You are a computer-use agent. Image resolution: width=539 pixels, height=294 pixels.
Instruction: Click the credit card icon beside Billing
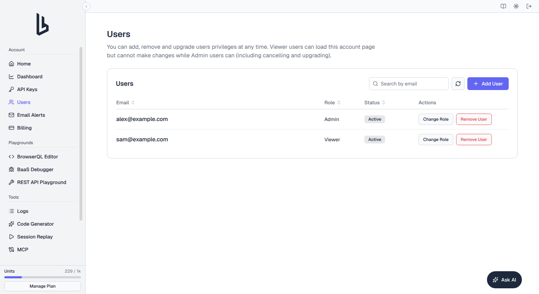11,128
